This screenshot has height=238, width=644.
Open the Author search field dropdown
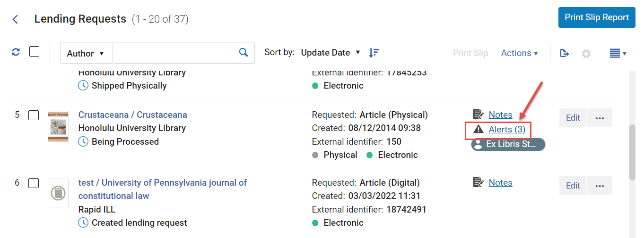[x=86, y=53]
